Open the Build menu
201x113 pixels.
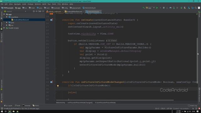[x=44, y=4]
